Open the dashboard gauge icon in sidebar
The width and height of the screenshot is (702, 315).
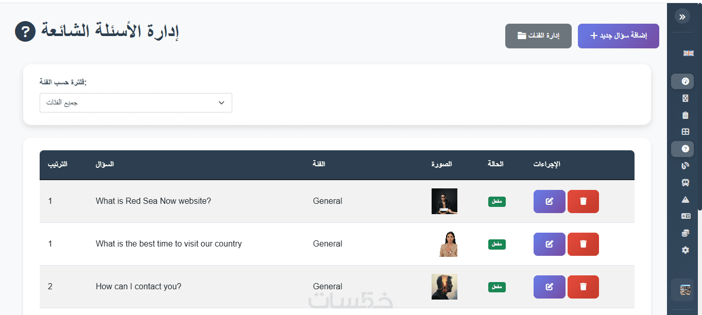(x=684, y=81)
